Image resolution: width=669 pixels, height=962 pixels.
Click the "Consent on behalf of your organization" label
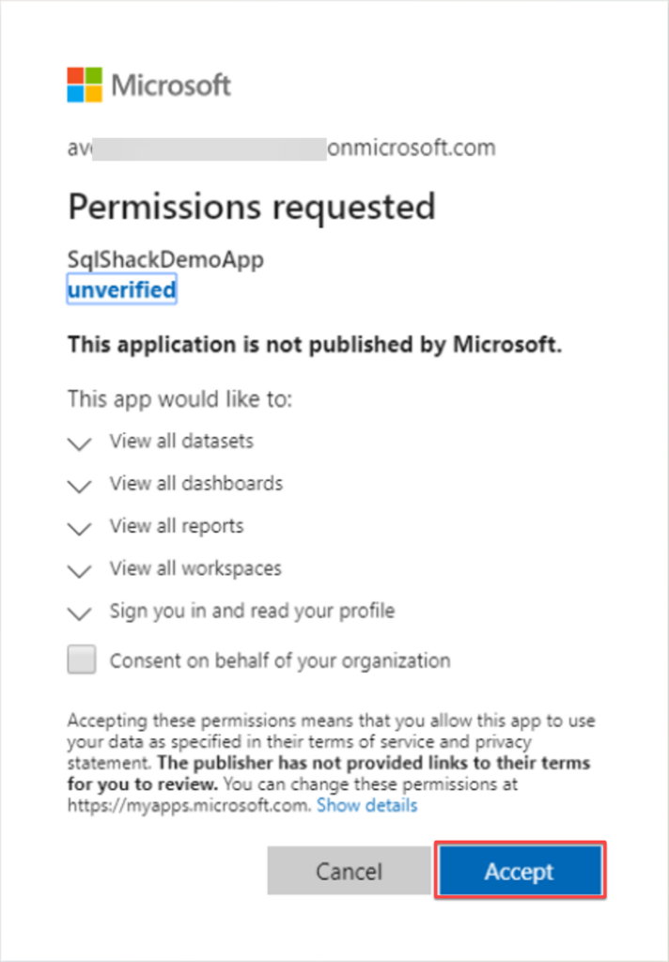[x=279, y=660]
